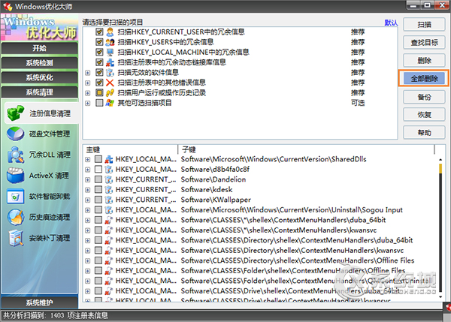Image resolution: width=451 pixels, height=322 pixels.
Task: Click Windows flag icon for 其他可选扫描项目
Action: [x=110, y=103]
